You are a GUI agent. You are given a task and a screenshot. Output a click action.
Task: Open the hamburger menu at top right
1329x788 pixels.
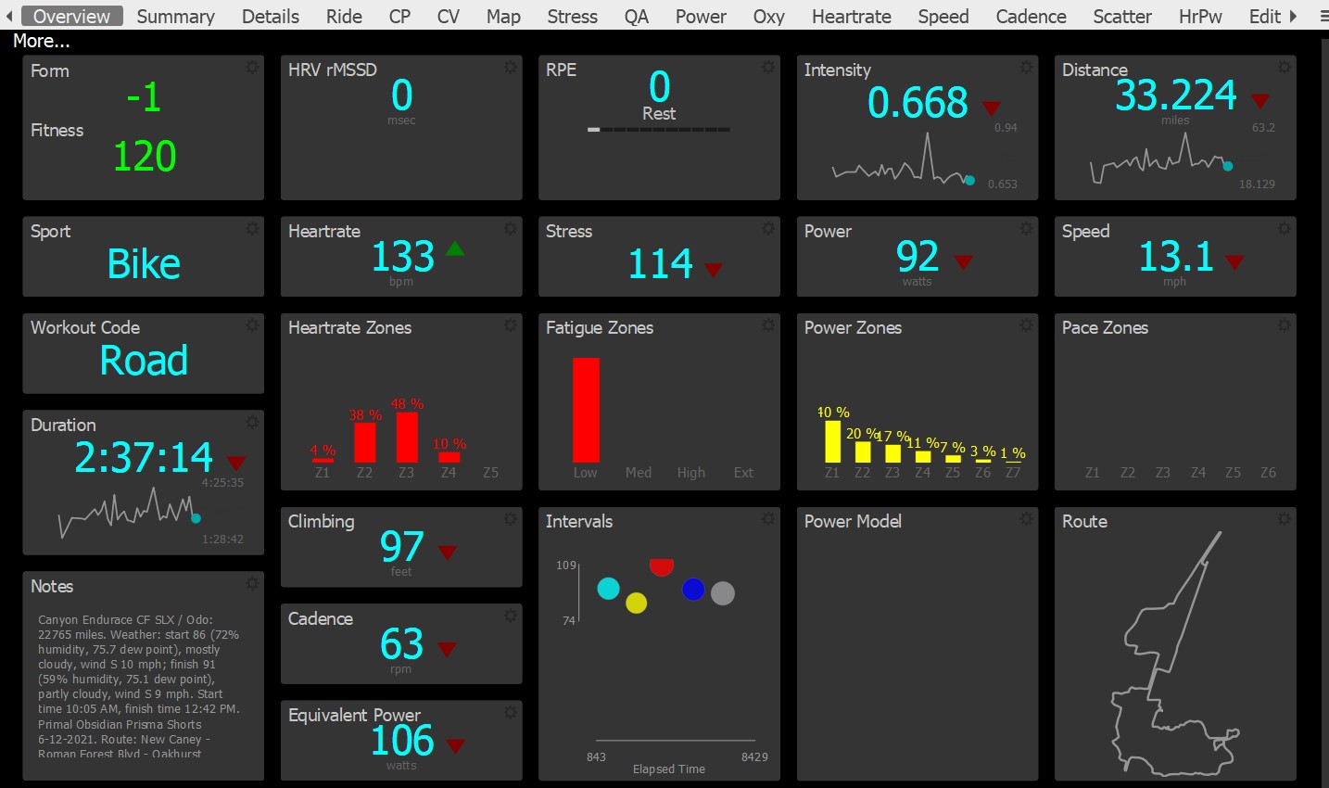[x=1323, y=17]
